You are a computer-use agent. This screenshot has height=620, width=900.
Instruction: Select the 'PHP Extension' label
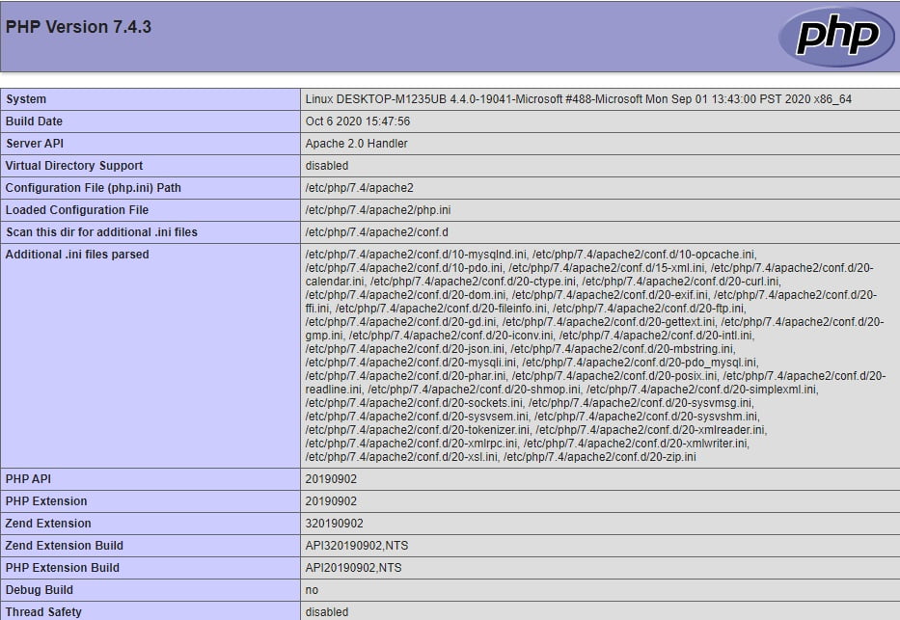(46, 501)
